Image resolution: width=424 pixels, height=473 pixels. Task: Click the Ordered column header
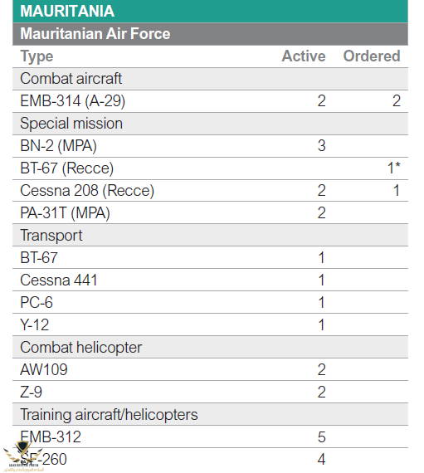click(372, 56)
